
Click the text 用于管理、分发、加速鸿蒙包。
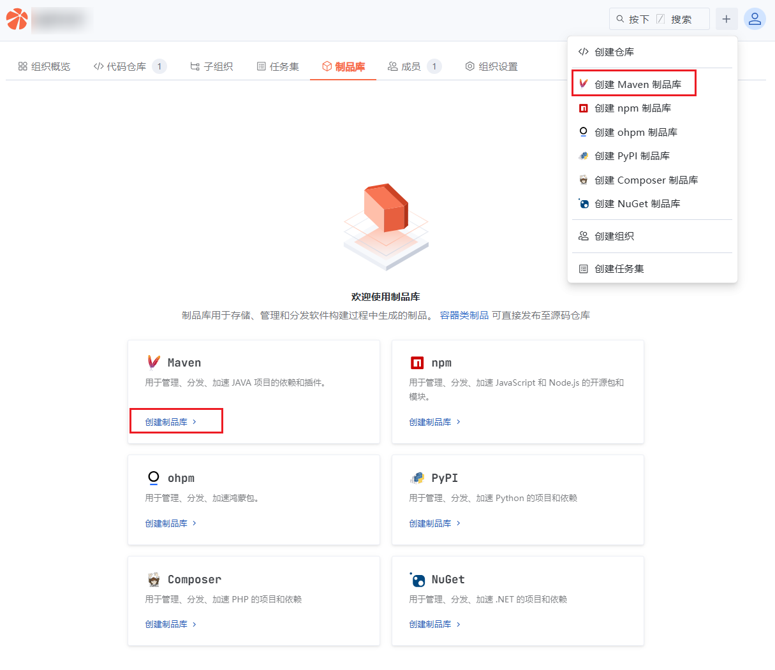coord(203,498)
